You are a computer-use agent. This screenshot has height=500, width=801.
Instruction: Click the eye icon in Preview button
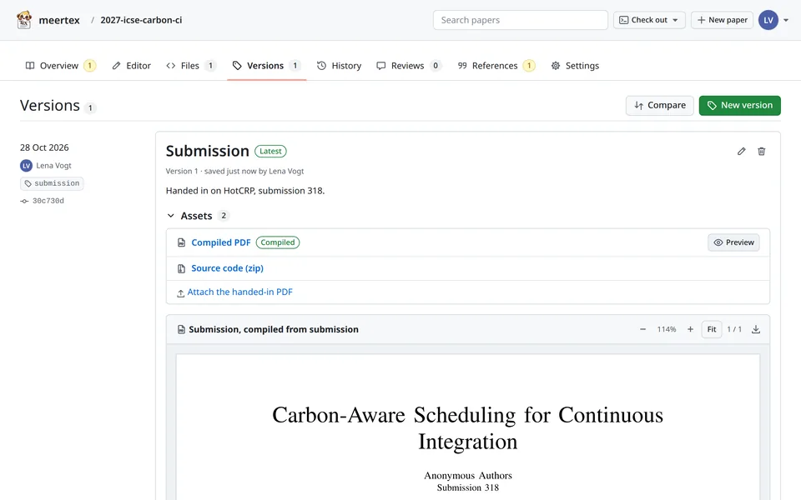coord(718,242)
